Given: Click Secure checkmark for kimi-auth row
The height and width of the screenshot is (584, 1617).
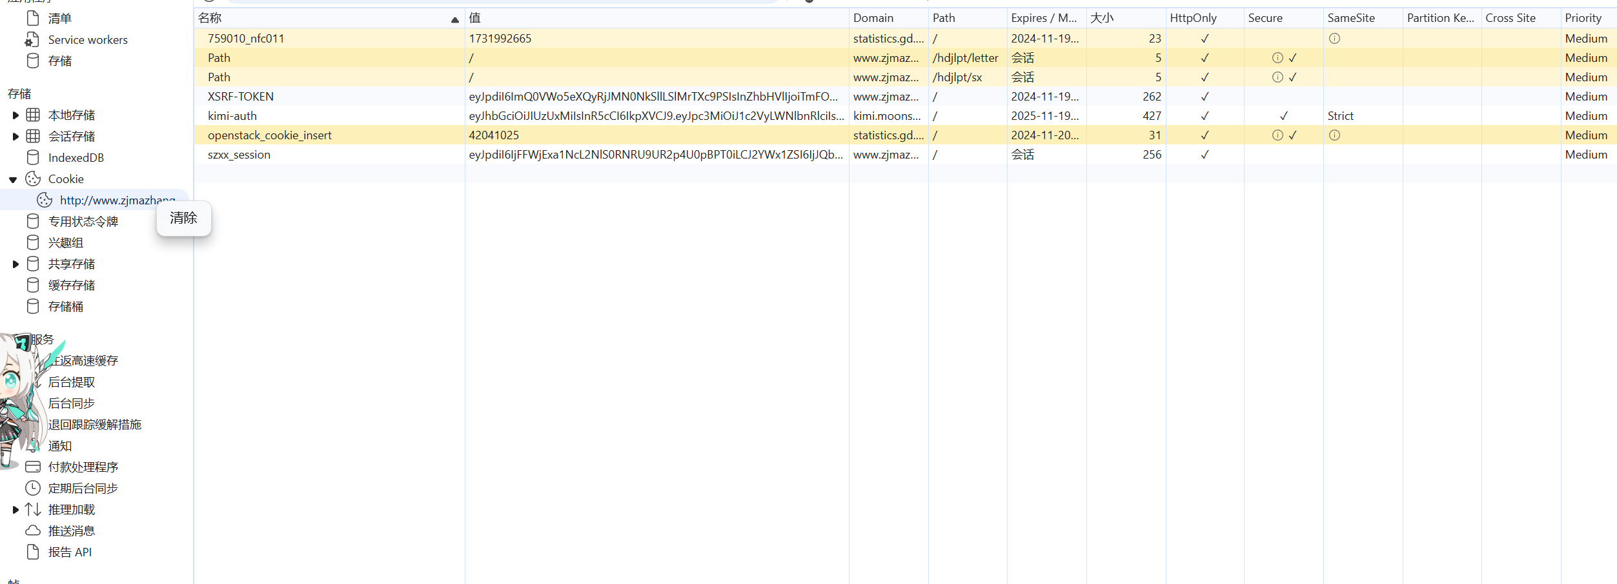Looking at the screenshot, I should coord(1283,116).
